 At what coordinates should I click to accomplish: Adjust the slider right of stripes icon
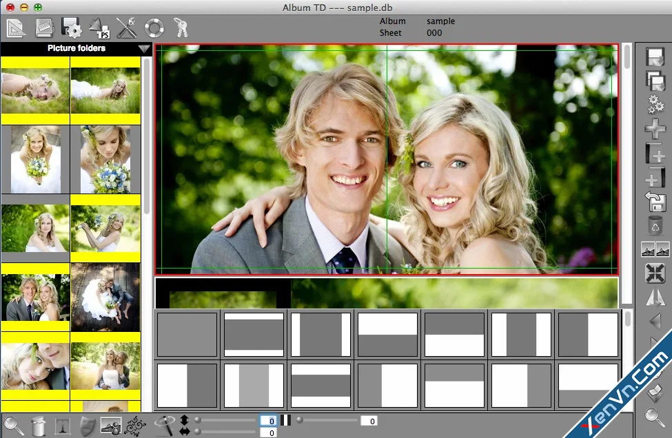tap(327, 421)
